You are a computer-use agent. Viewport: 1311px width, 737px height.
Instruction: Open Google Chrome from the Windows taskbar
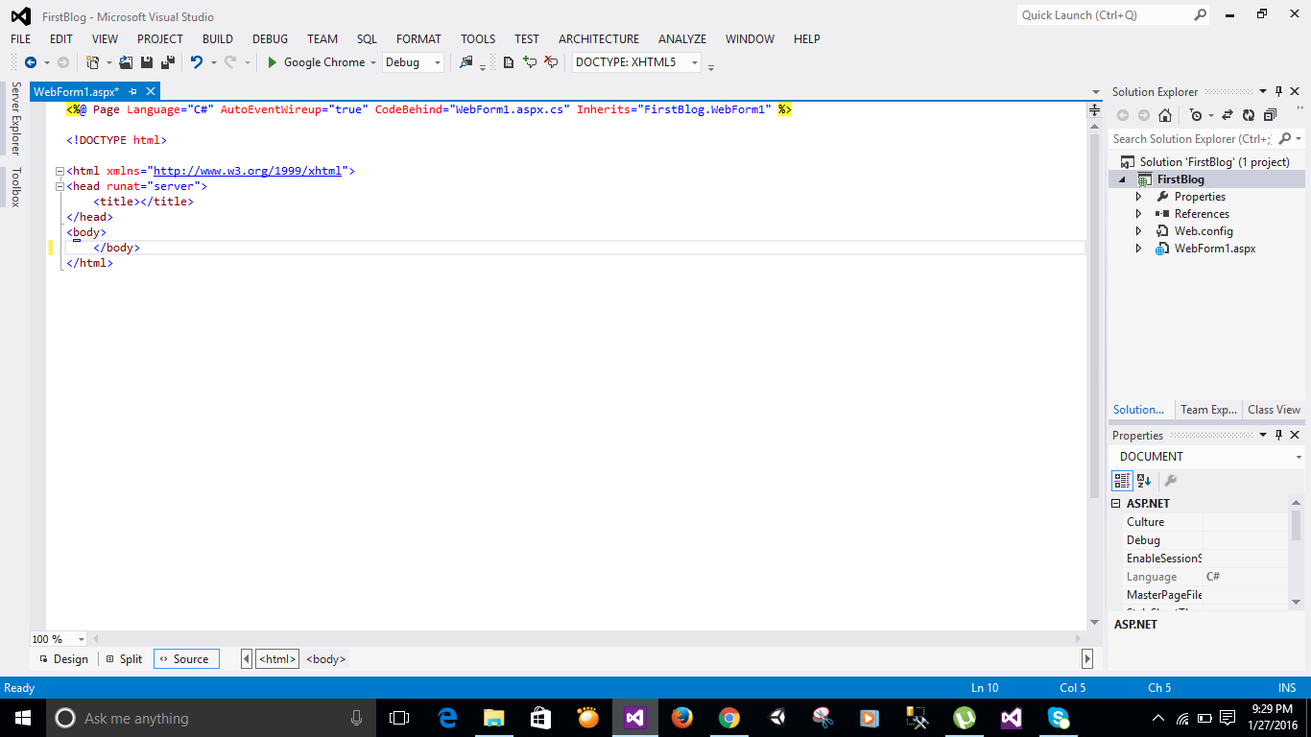pos(729,718)
